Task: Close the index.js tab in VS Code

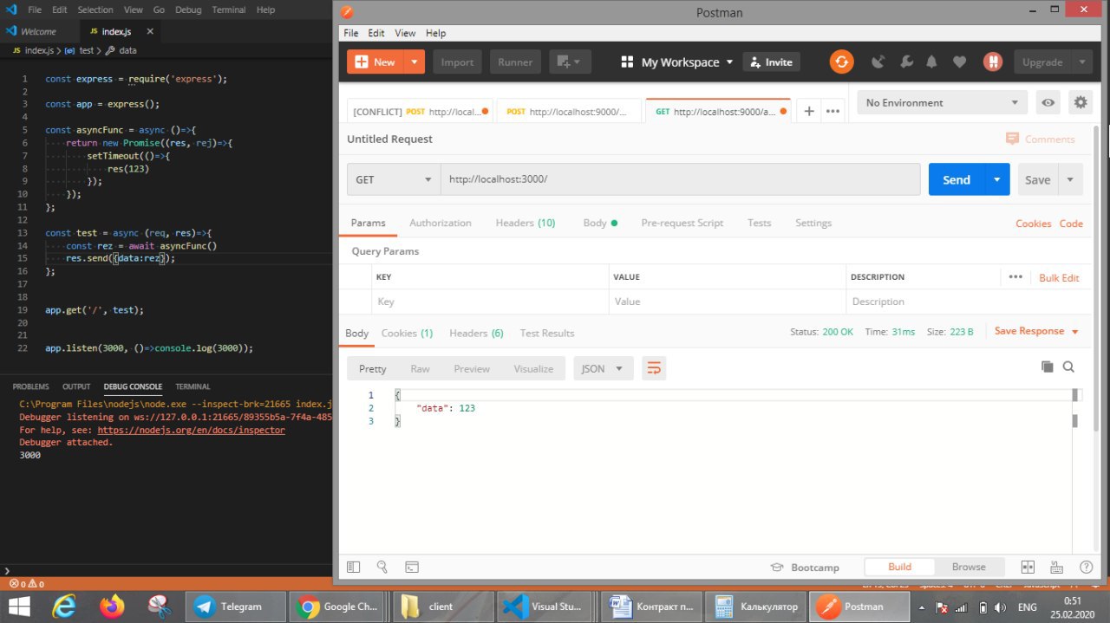Action: click(150, 31)
